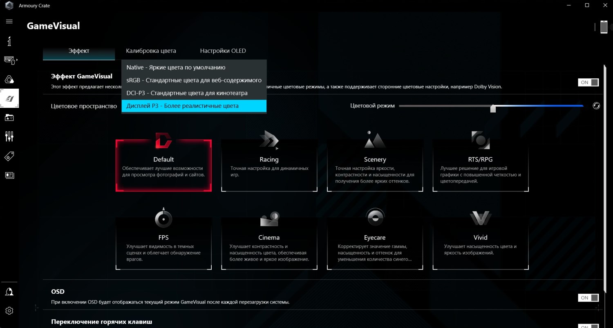Choose the sRGB color space option
Screen dimensions: 613x328
click(194, 80)
